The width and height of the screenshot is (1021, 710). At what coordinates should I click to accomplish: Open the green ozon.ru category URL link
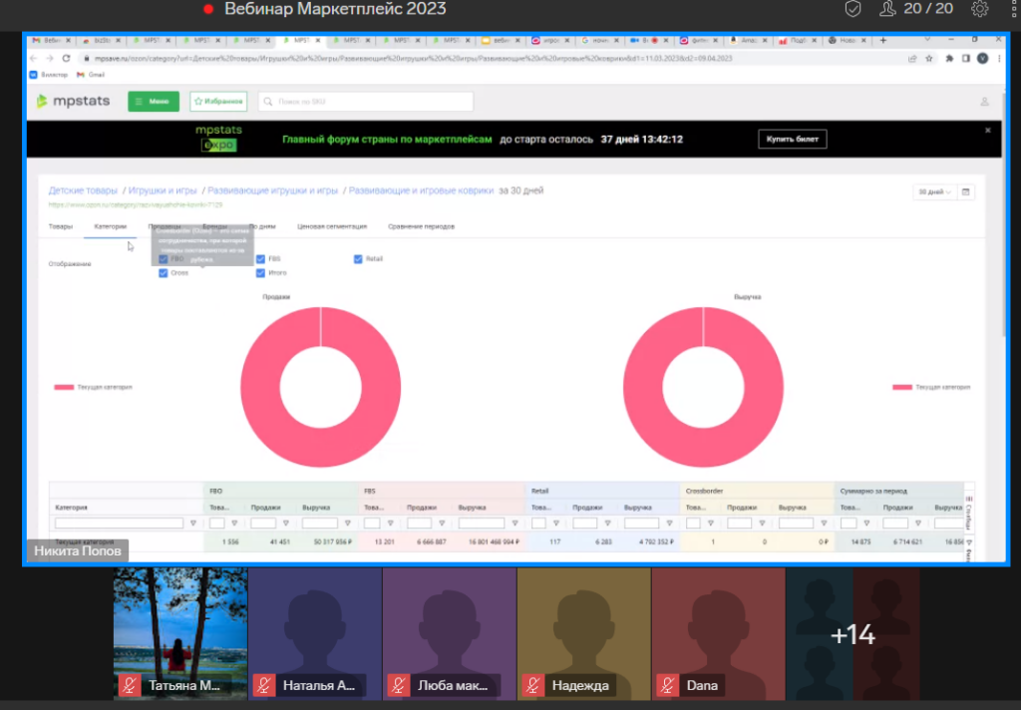[136, 204]
